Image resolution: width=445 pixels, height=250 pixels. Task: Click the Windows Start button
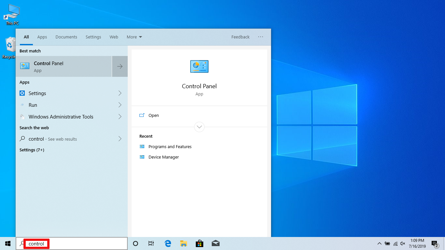click(x=8, y=243)
